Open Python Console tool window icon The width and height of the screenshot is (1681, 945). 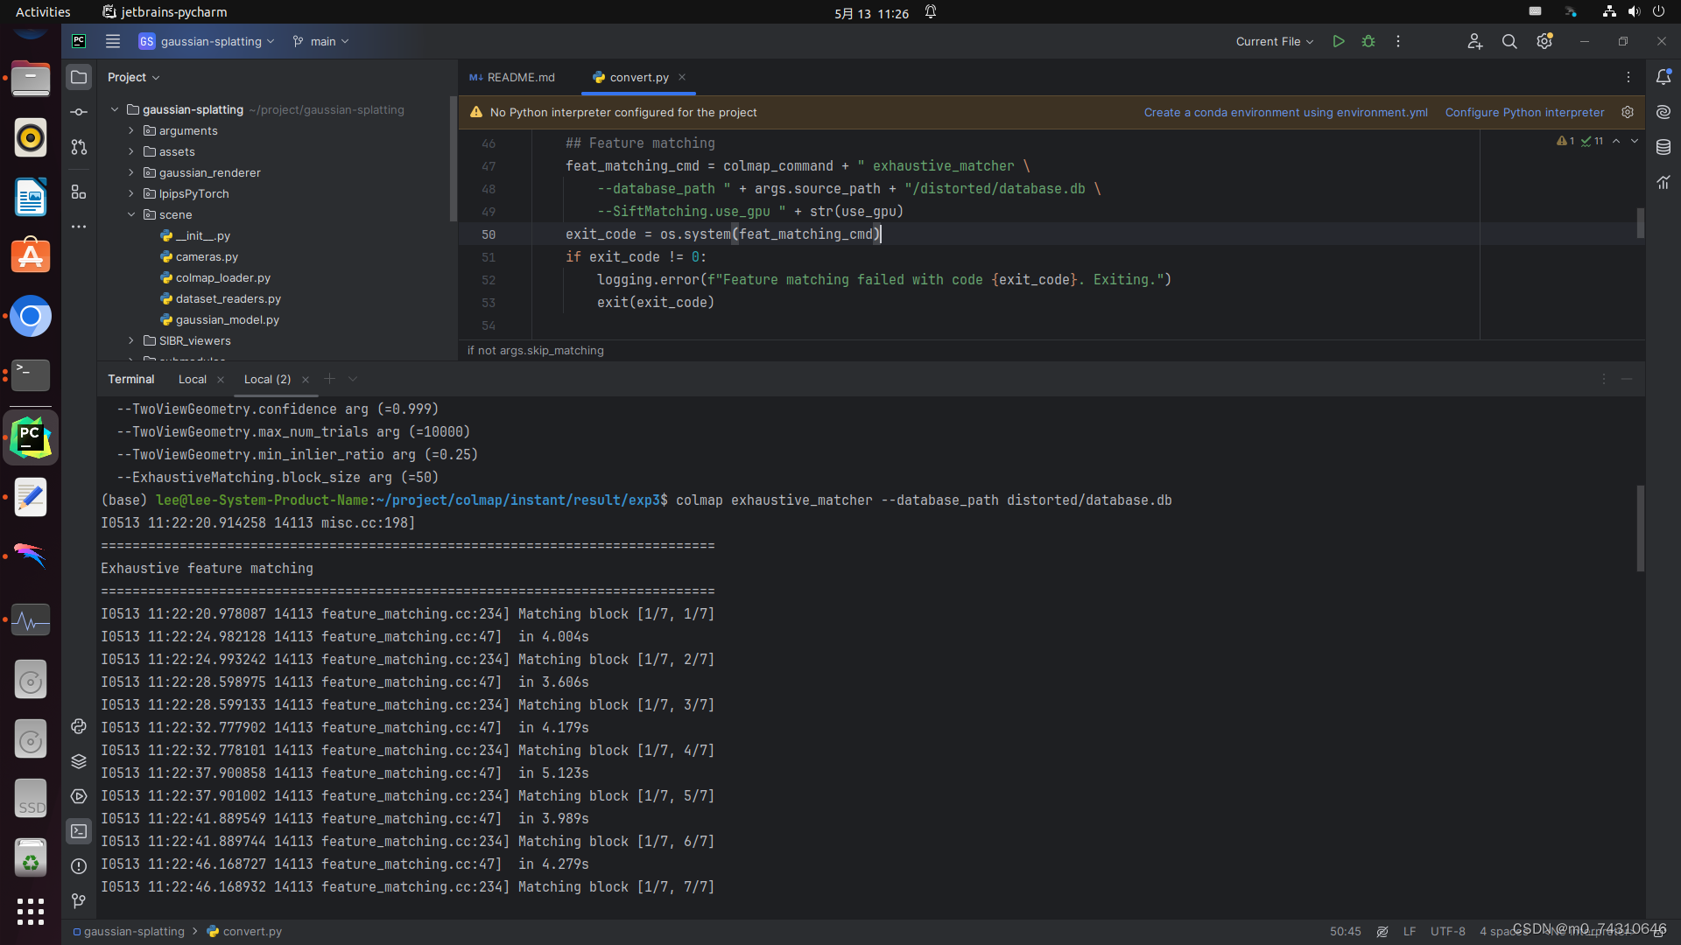pyautogui.click(x=79, y=726)
